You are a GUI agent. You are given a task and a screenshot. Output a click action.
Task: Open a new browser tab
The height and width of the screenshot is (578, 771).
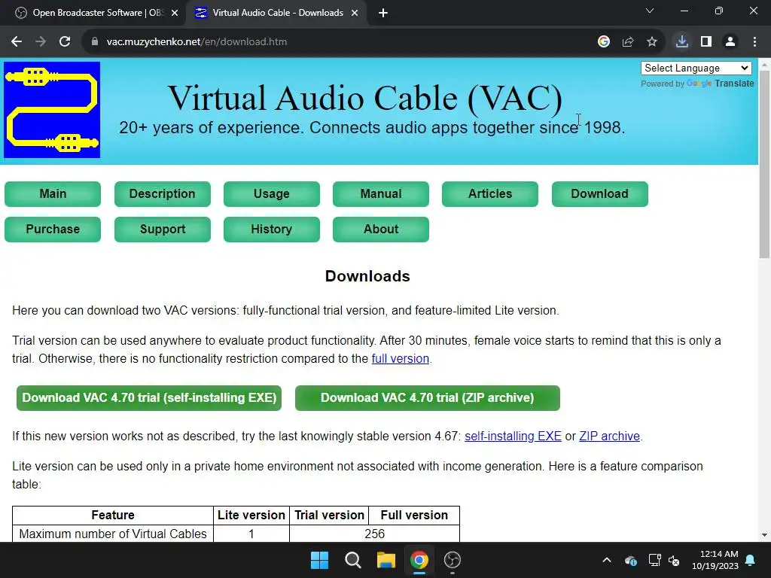click(x=383, y=14)
